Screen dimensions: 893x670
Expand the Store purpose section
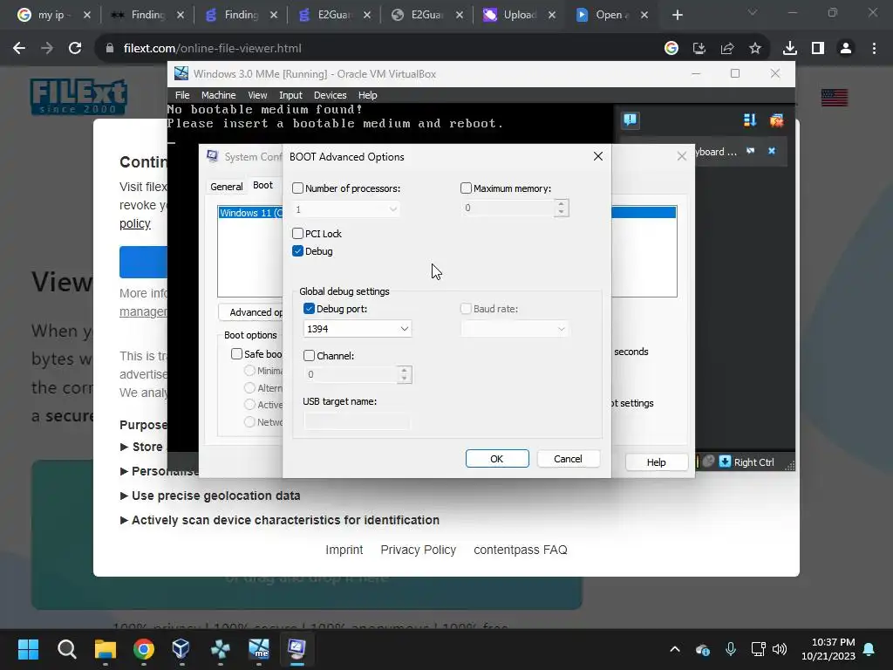[x=141, y=447]
